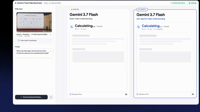Click the Benchmarking Both Modes button
The height and width of the screenshot is (112, 200).
[31, 97]
